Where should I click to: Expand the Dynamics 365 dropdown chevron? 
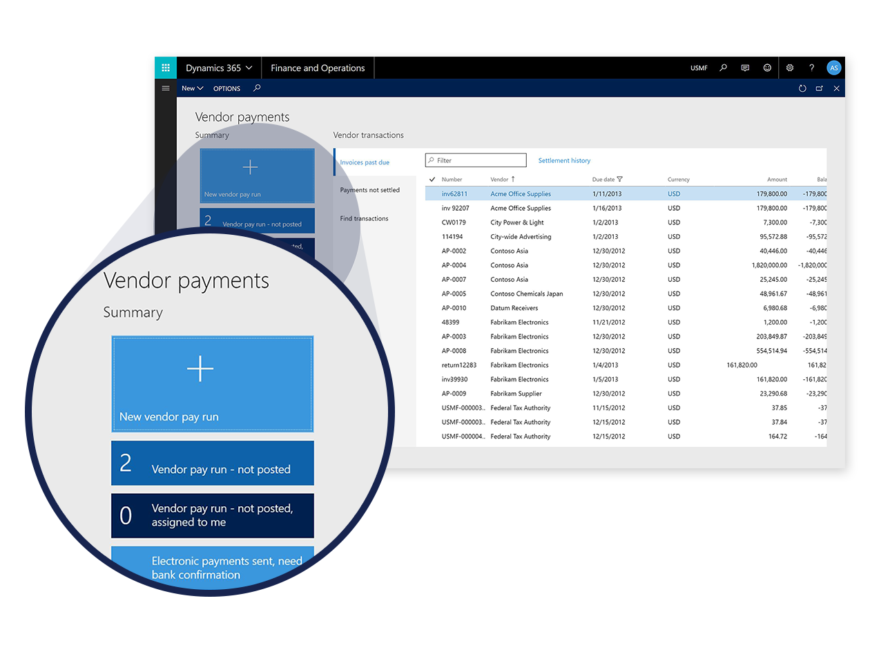point(249,68)
